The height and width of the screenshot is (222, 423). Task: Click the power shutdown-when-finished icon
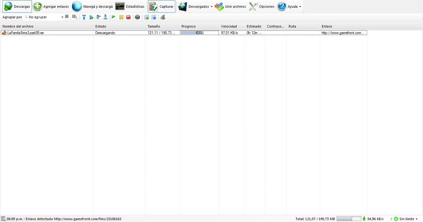(x=137, y=17)
